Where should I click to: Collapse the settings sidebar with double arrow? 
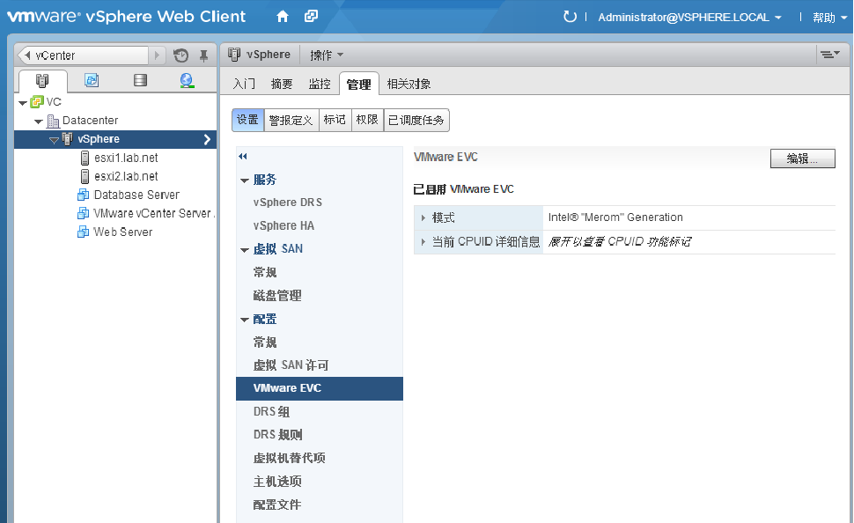click(x=243, y=157)
